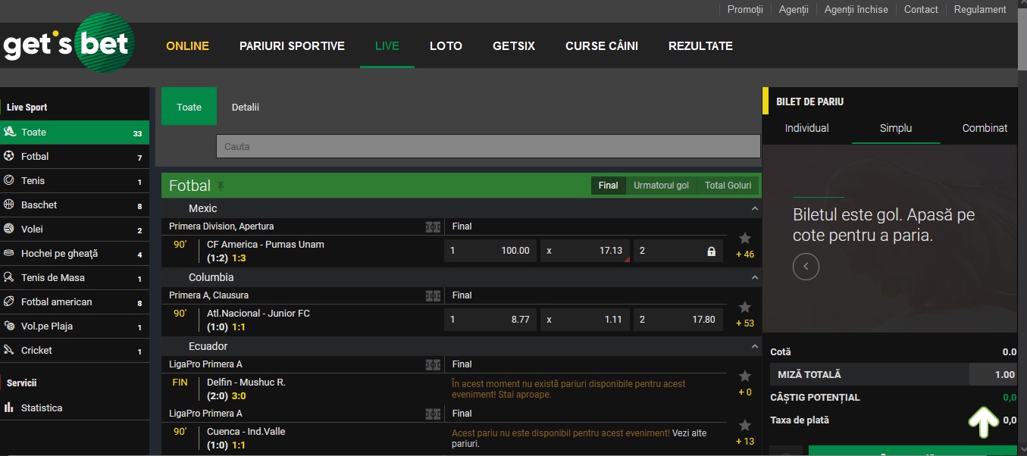This screenshot has height=456, width=1027.
Task: Pick odds 2 at 17.80 for Junior FC
Action: click(679, 320)
